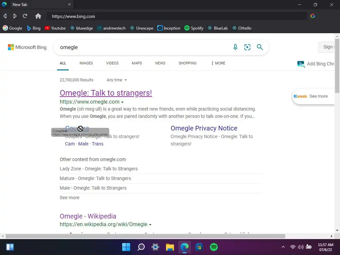Go back with the browser back arrow

pos(5,16)
